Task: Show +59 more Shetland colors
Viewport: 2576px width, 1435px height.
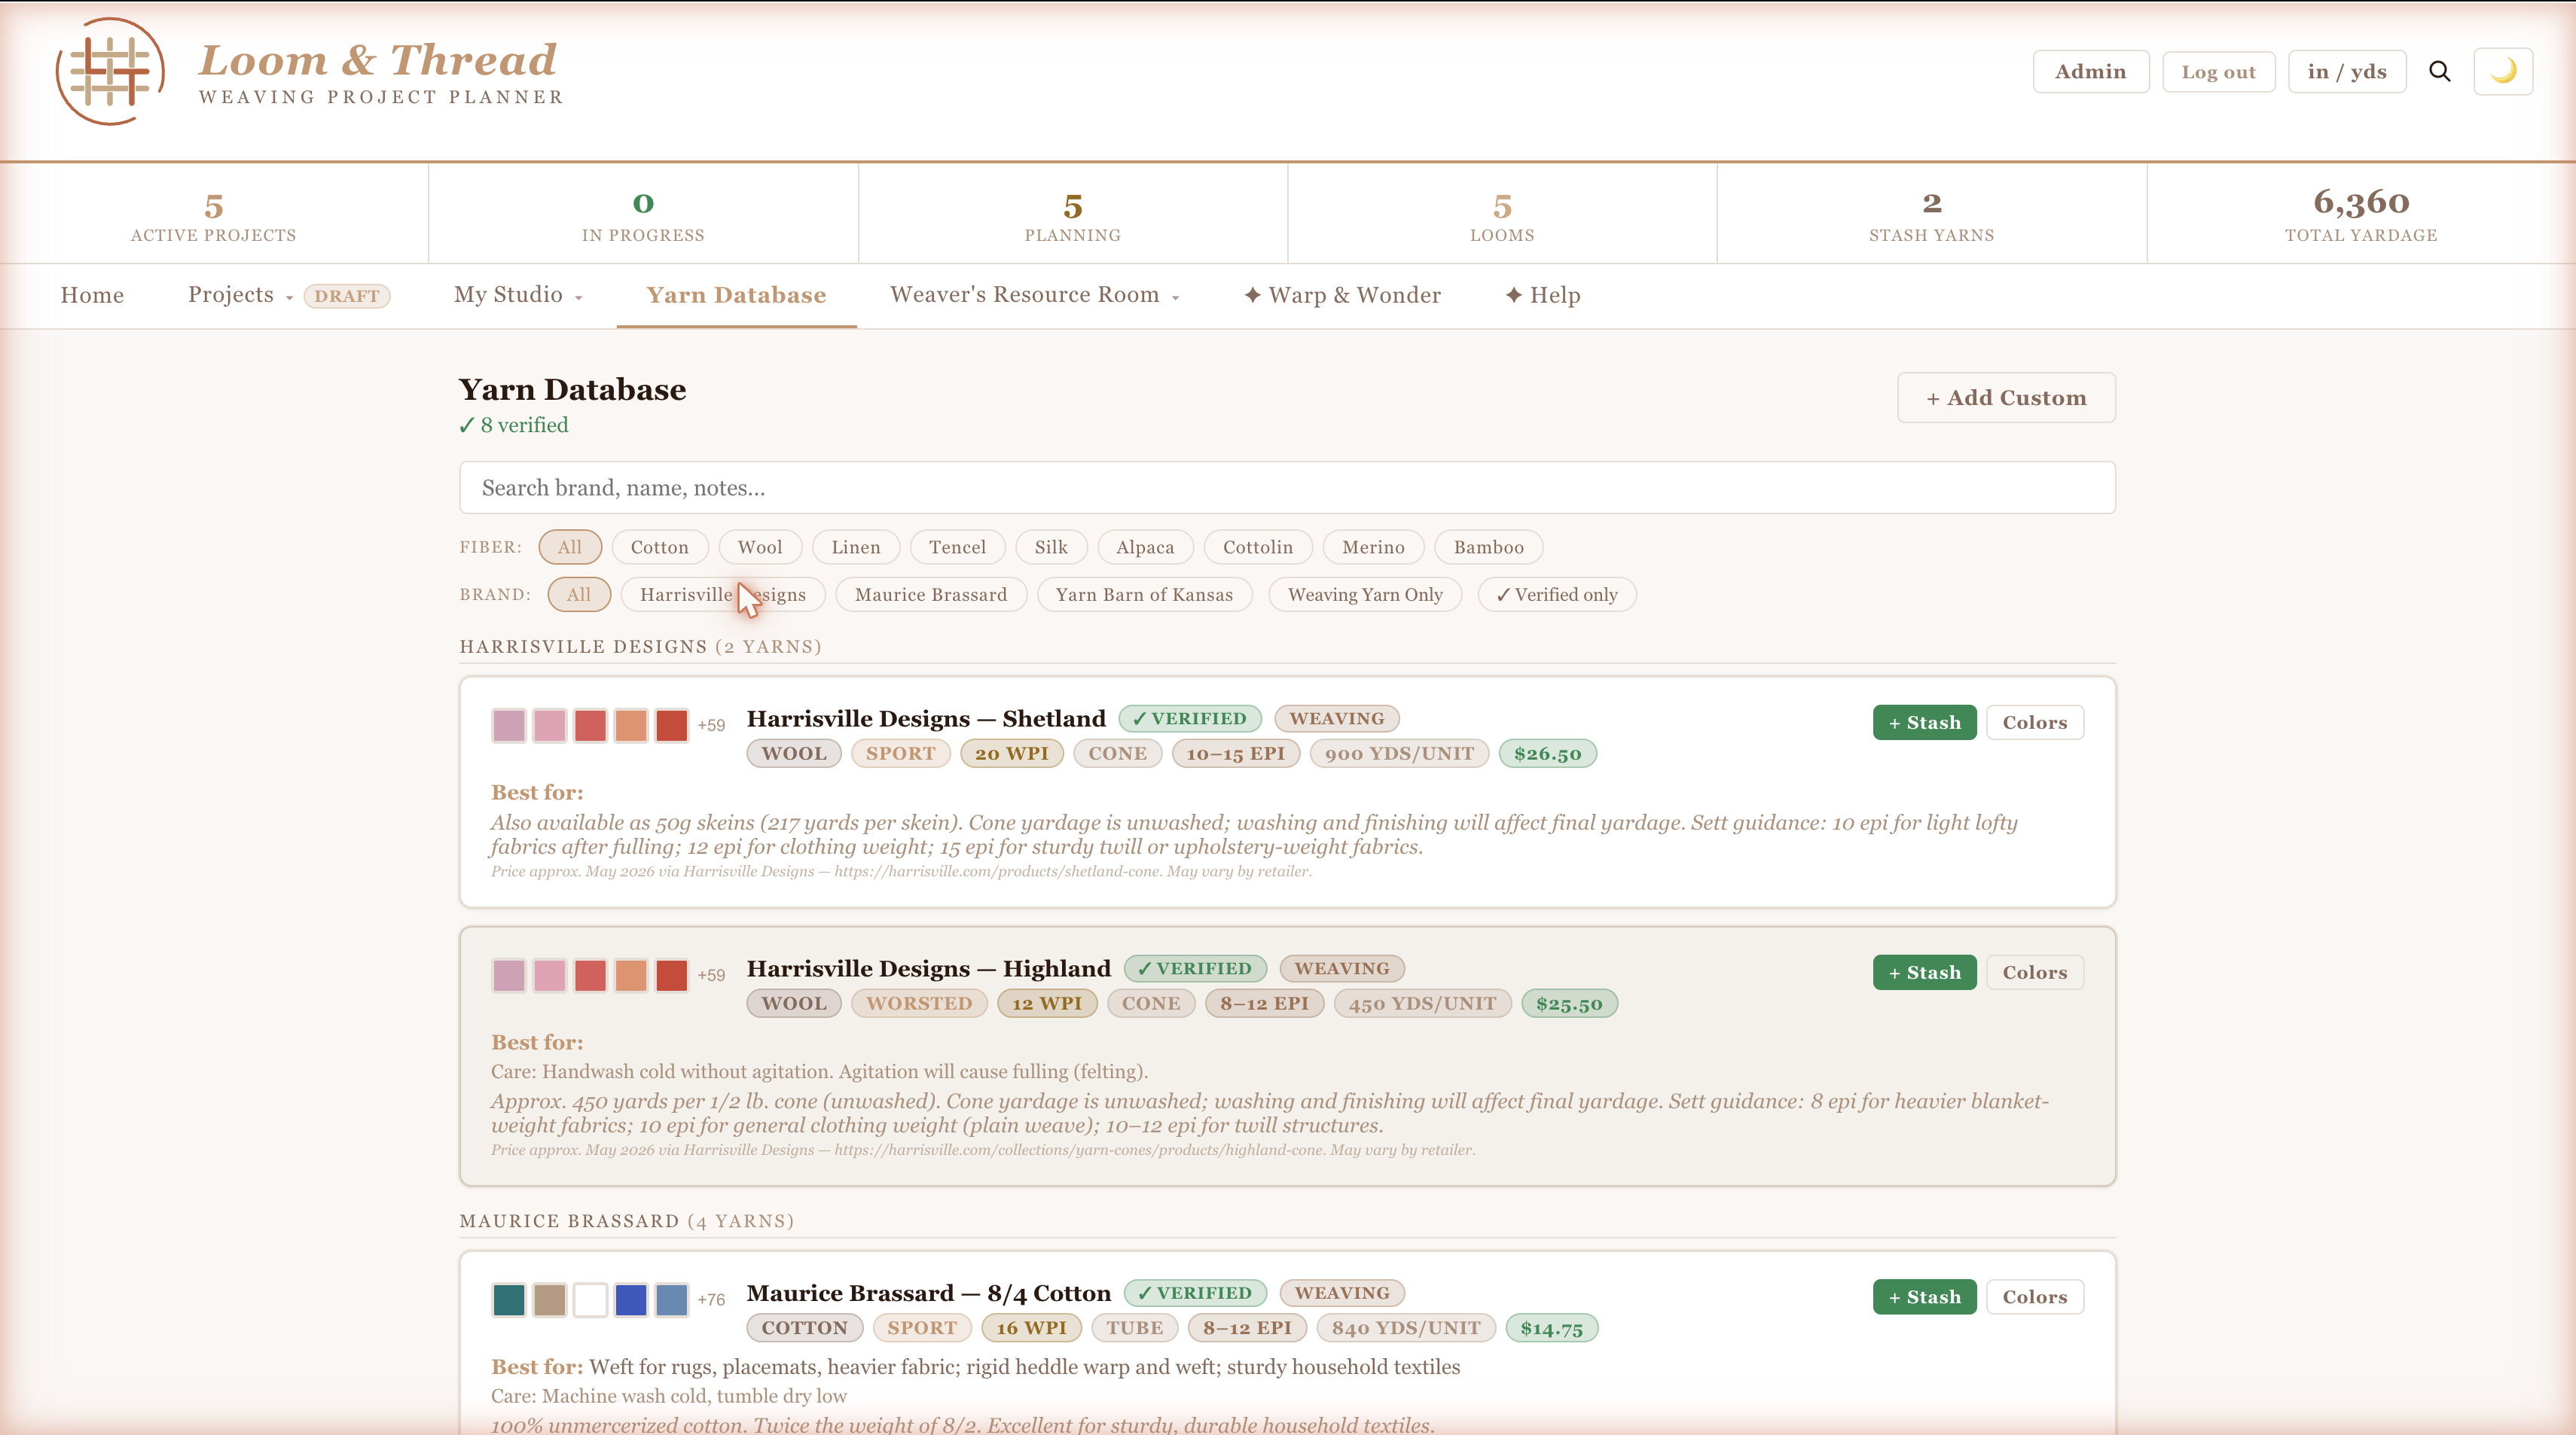Action: click(x=711, y=726)
